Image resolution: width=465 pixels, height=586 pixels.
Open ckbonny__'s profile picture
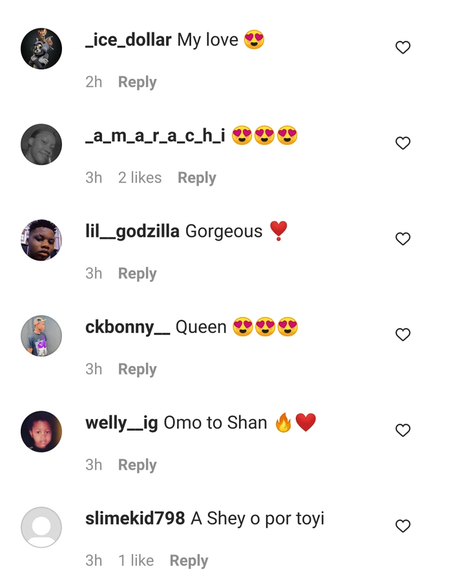click(41, 336)
